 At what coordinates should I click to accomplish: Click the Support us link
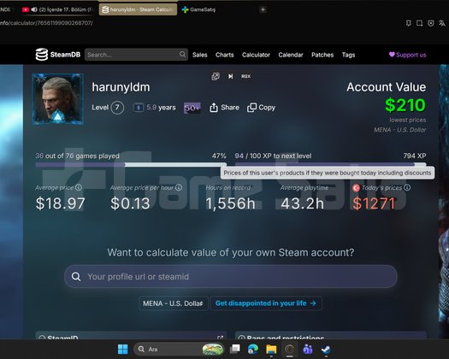pos(407,55)
